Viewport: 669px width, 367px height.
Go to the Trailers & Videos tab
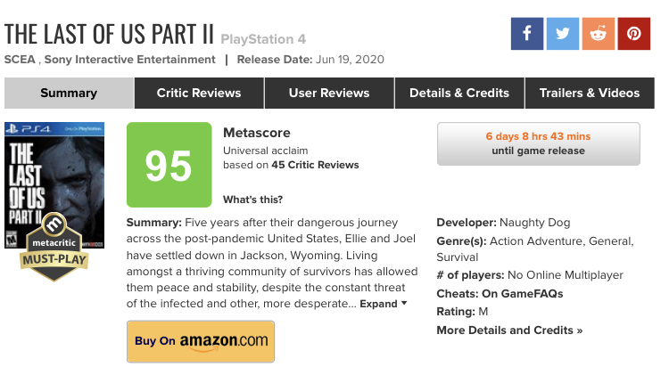[x=590, y=93]
